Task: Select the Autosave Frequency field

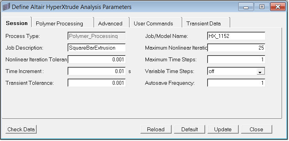Action: tap(236, 83)
